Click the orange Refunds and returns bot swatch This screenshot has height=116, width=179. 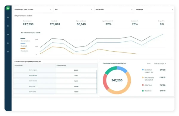(143, 78)
